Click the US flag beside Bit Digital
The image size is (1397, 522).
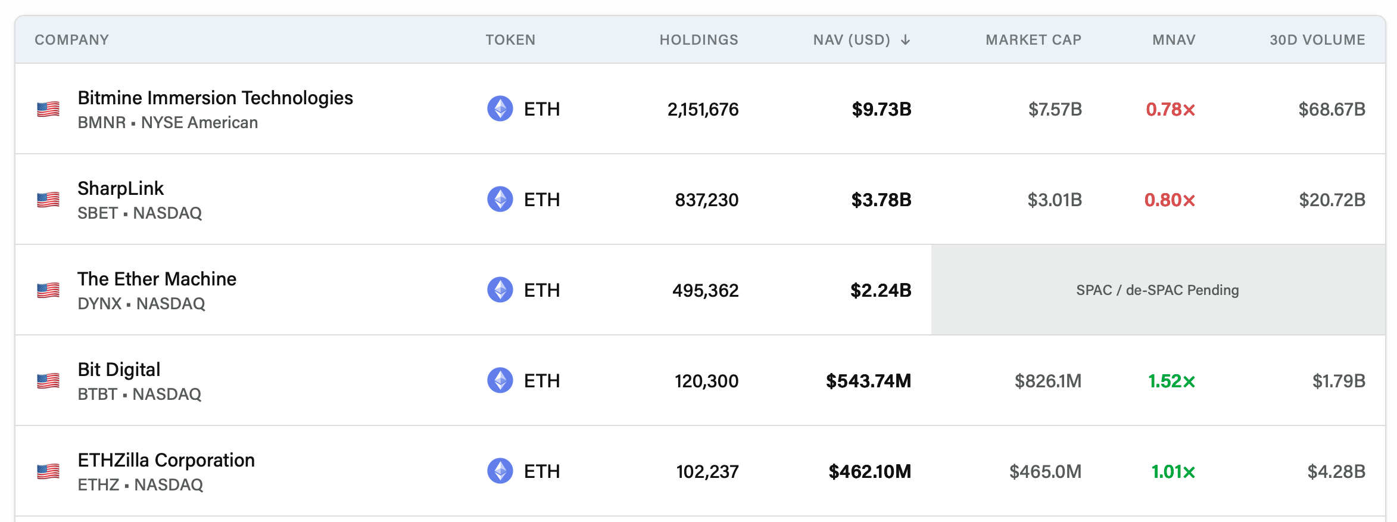[48, 381]
